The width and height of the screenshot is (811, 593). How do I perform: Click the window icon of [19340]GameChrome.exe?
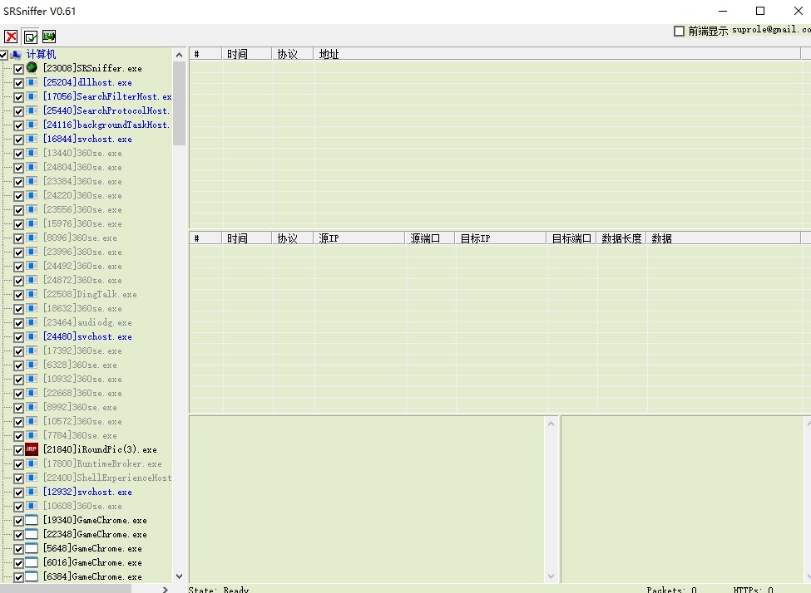[32, 520]
